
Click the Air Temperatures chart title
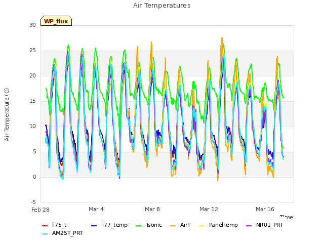click(x=162, y=6)
